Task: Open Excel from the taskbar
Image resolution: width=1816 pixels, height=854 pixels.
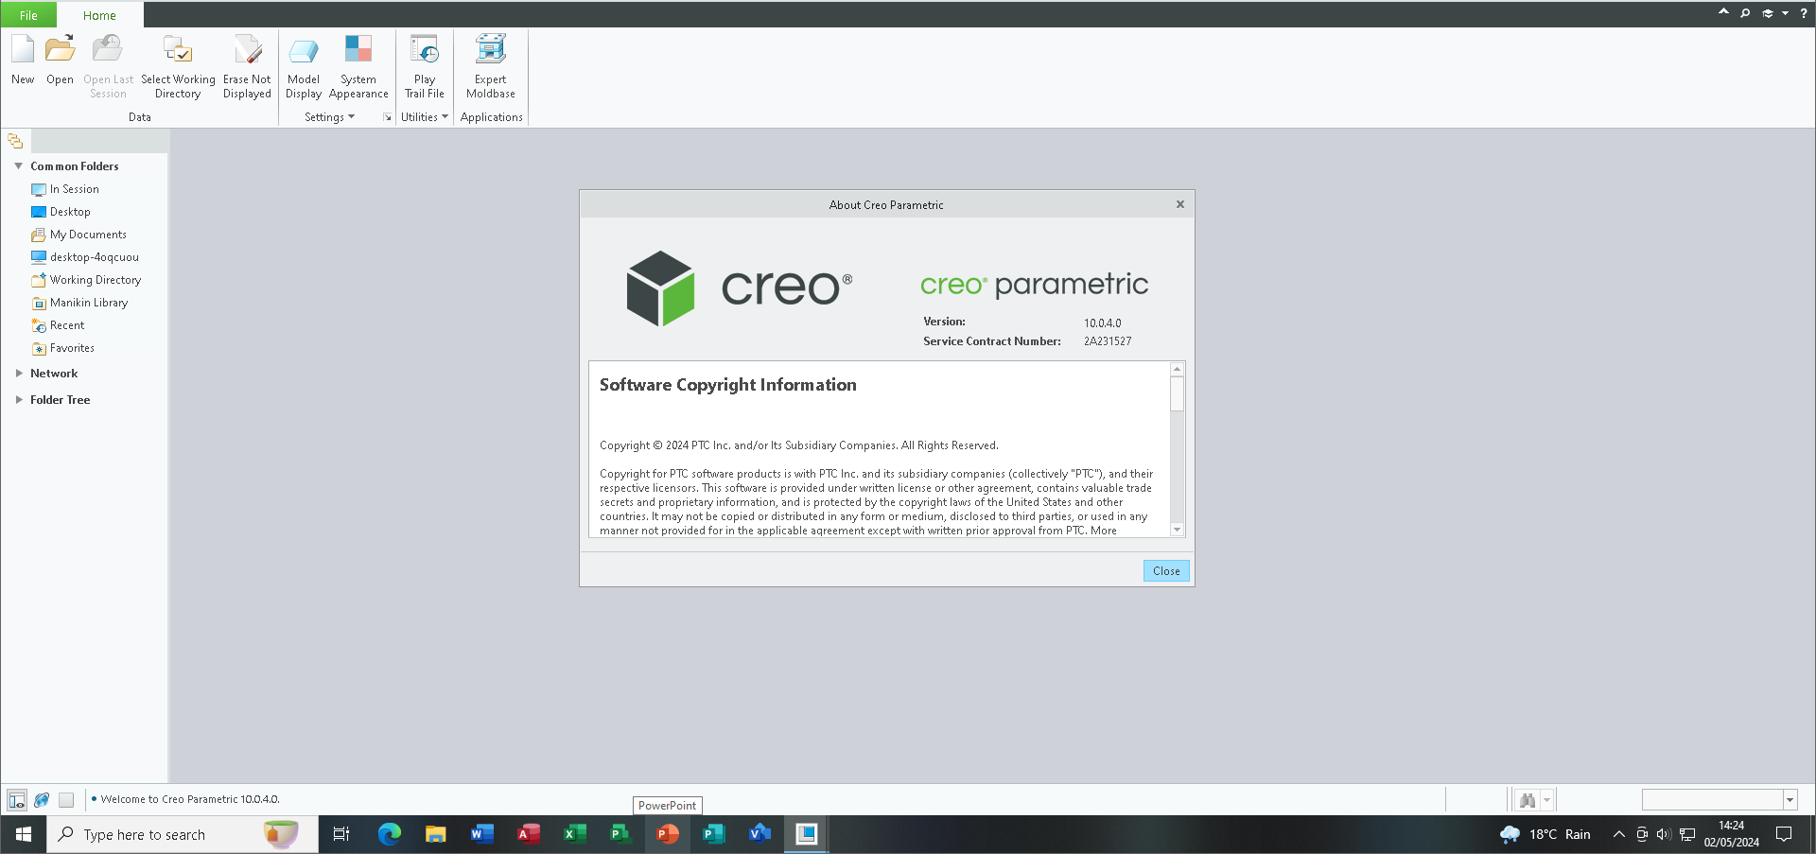Action: [574, 834]
